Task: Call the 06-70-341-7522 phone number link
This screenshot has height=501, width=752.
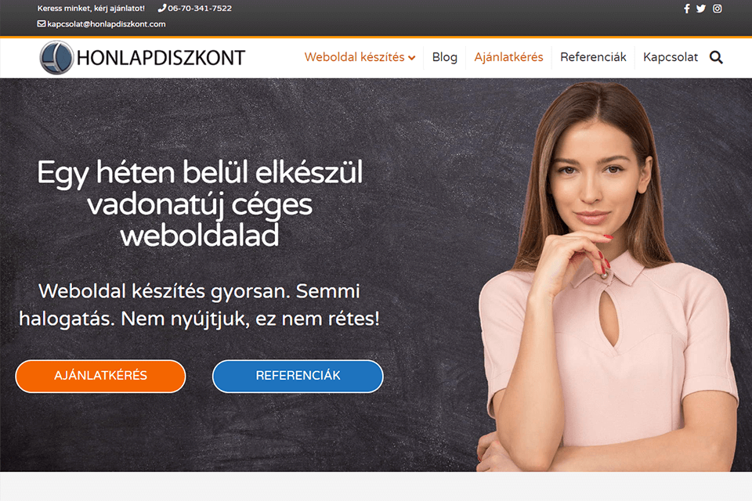Action: point(200,8)
